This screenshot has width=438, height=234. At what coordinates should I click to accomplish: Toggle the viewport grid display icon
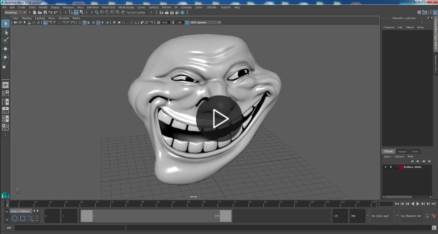pos(45,22)
